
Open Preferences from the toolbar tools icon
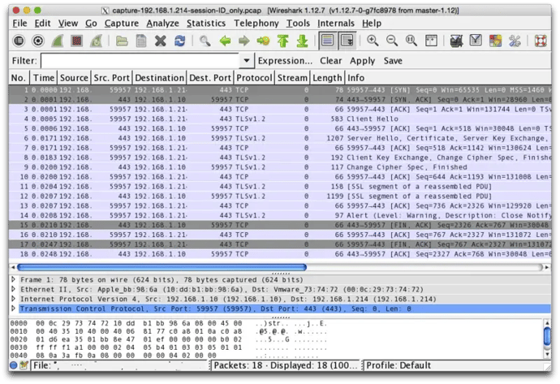coord(515,41)
